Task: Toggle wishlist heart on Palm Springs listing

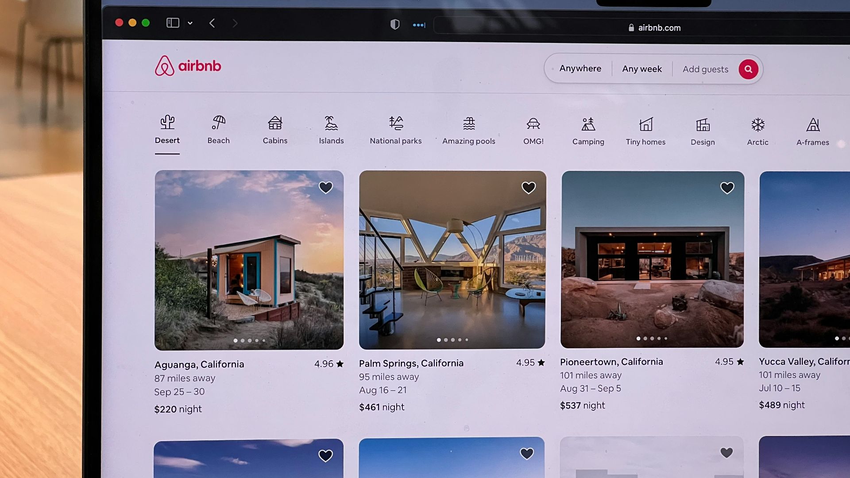Action: [x=529, y=188]
